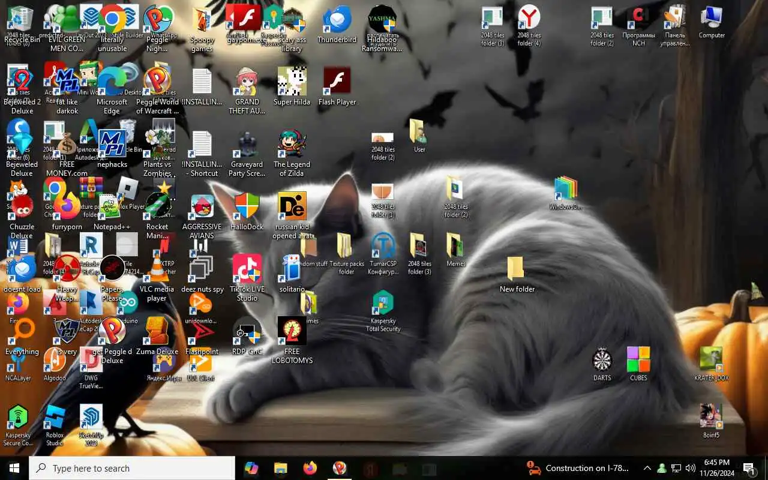Select the FREE LOBOTOMYS icon

pyautogui.click(x=292, y=340)
